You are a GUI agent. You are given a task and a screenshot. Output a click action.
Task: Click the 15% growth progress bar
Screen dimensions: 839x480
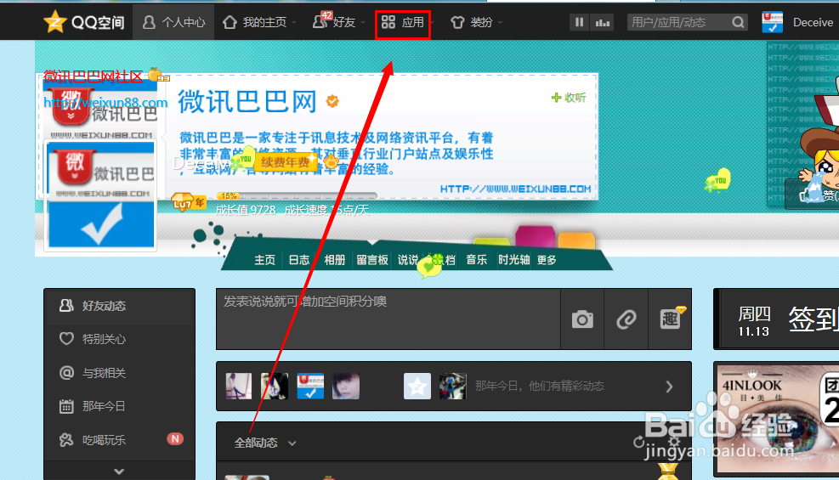pyautogui.click(x=297, y=195)
